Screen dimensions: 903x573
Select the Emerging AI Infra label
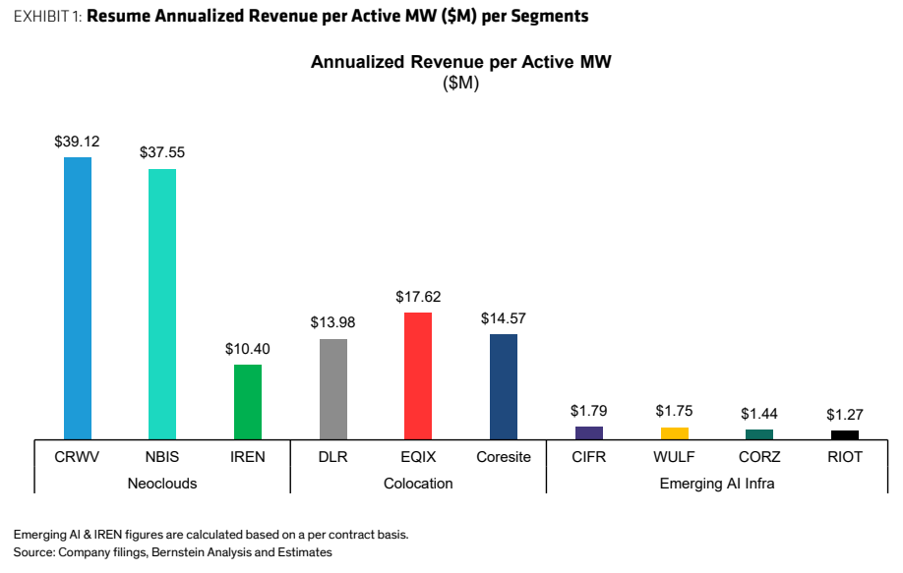(717, 484)
